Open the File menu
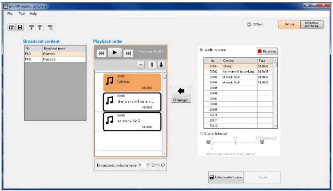 [x=10, y=14]
